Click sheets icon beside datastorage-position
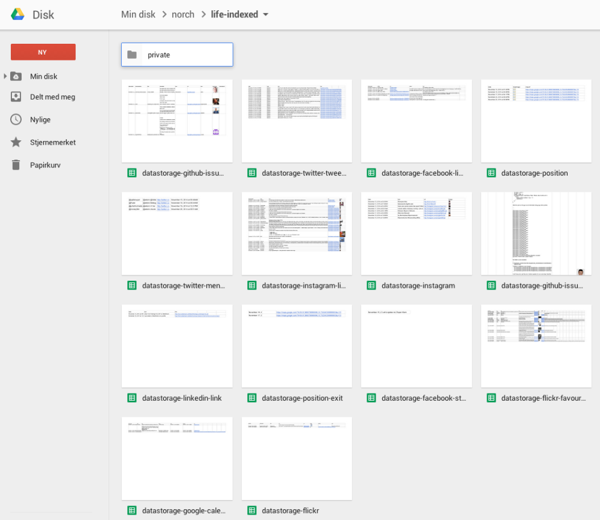This screenshot has width=600, height=520. click(491, 173)
